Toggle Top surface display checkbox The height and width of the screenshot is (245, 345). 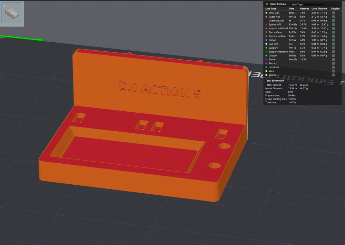coord(333,32)
